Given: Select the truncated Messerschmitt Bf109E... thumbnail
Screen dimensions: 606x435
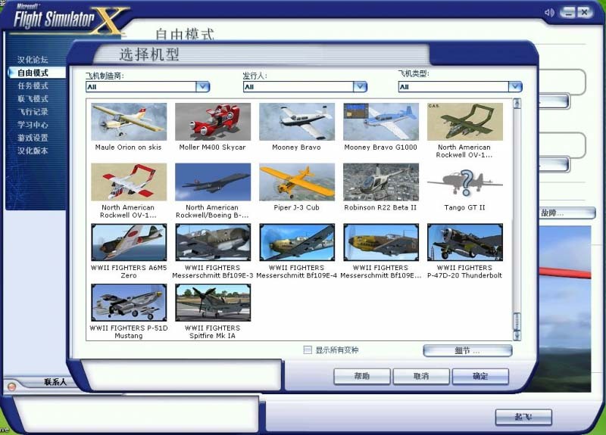Looking at the screenshot, I should click(381, 242).
